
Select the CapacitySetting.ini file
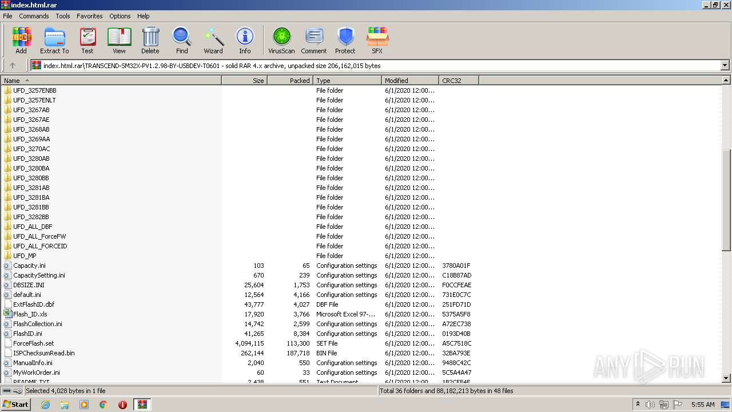coord(39,275)
